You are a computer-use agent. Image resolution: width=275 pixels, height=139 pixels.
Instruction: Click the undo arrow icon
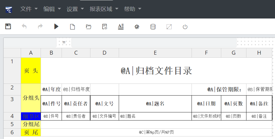pyautogui.click(x=24, y=27)
